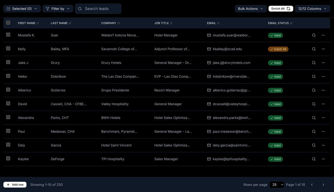Click the Enrich All button

click(x=281, y=9)
